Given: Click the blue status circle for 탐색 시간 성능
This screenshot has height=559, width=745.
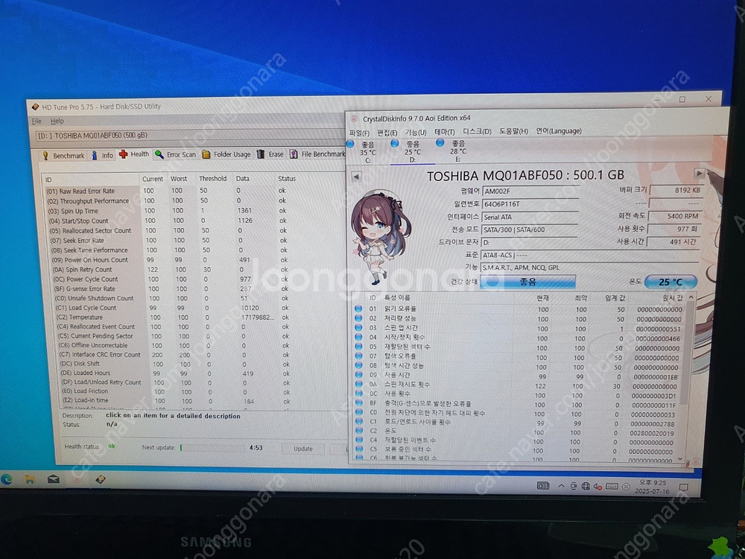Looking at the screenshot, I should click(x=359, y=365).
